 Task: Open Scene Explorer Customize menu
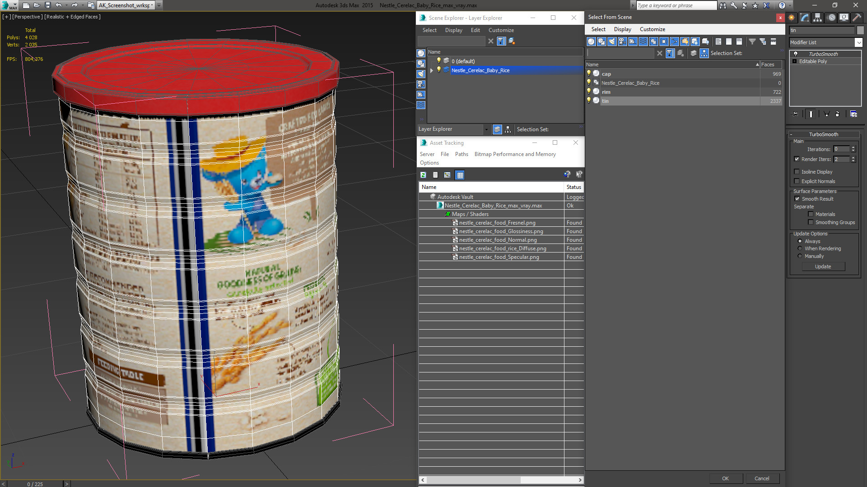[501, 30]
